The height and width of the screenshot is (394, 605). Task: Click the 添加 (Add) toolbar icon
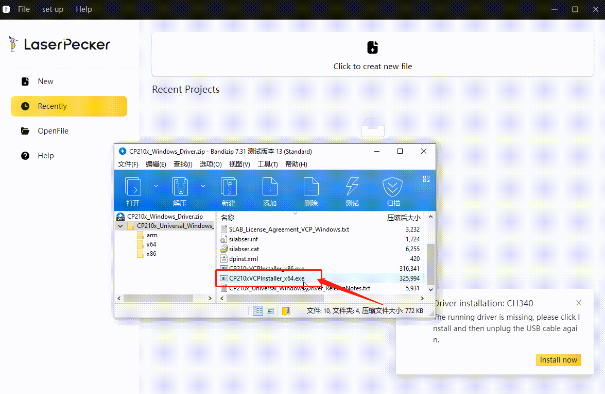click(270, 187)
